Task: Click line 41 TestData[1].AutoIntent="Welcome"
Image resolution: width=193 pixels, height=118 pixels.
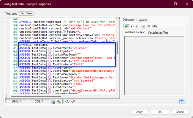Action: (53, 48)
